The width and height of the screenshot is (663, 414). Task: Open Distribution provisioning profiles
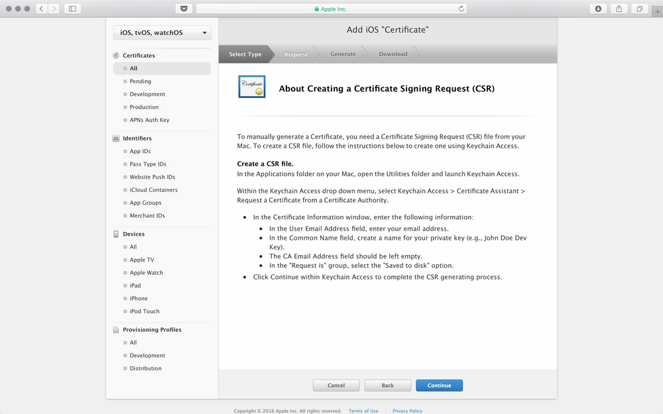point(145,368)
